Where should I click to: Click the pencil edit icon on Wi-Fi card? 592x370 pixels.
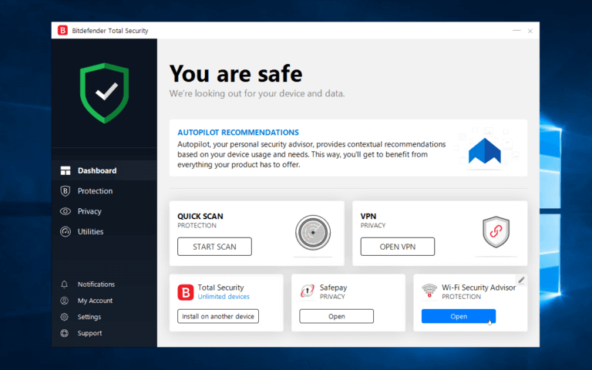[521, 280]
